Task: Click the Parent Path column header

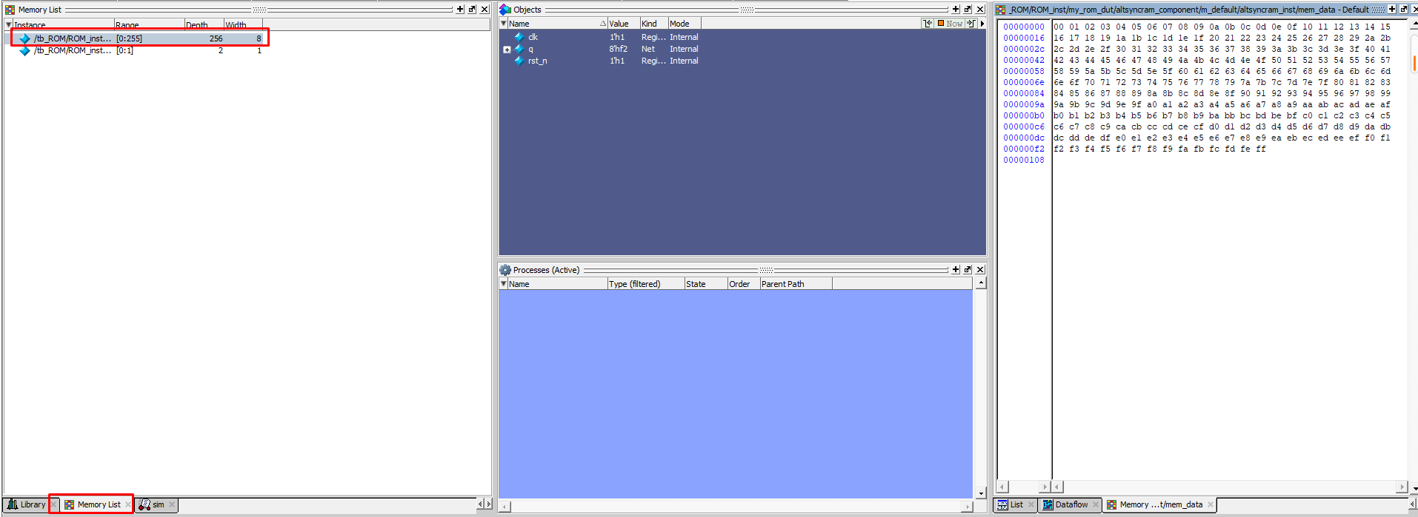Action: [796, 284]
